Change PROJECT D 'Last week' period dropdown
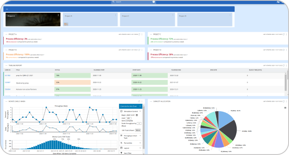The image size is (289, 155). pos(181,55)
